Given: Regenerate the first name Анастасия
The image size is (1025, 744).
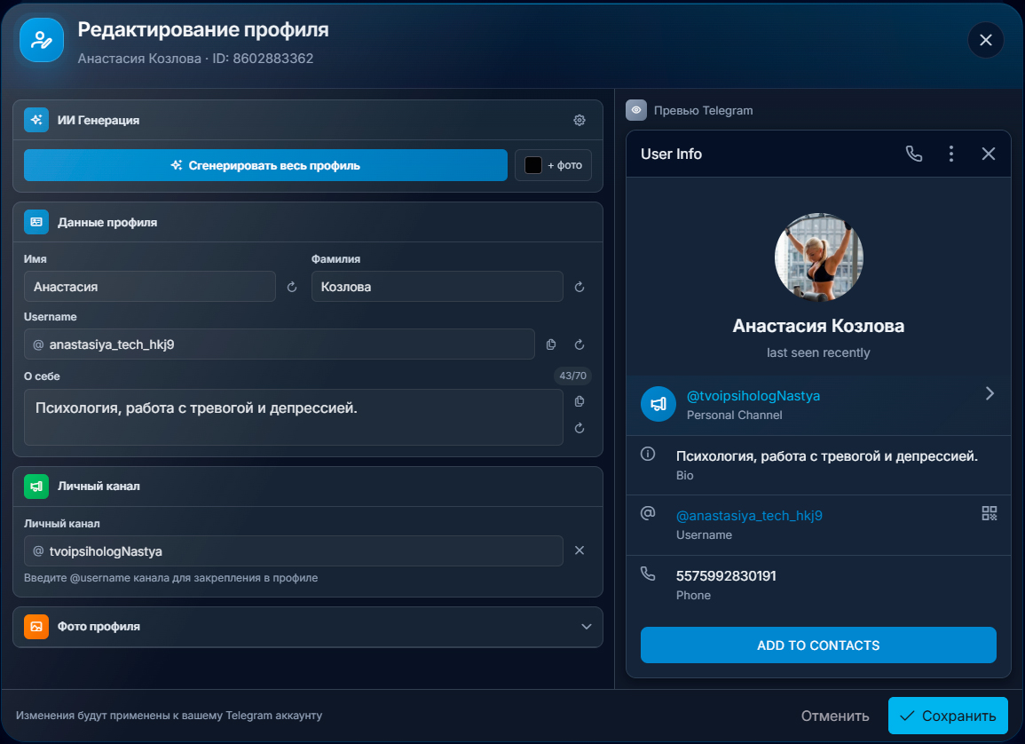Looking at the screenshot, I should pos(292,287).
